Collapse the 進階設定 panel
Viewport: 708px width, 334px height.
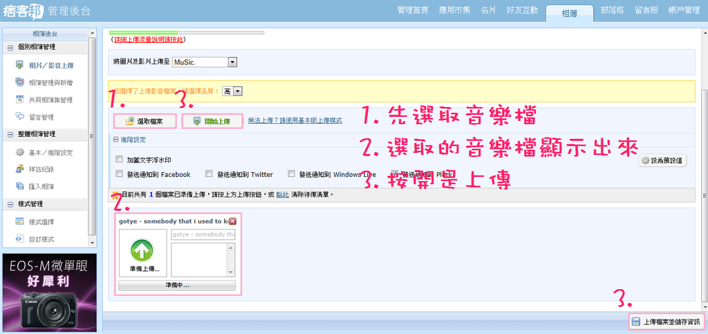point(115,140)
